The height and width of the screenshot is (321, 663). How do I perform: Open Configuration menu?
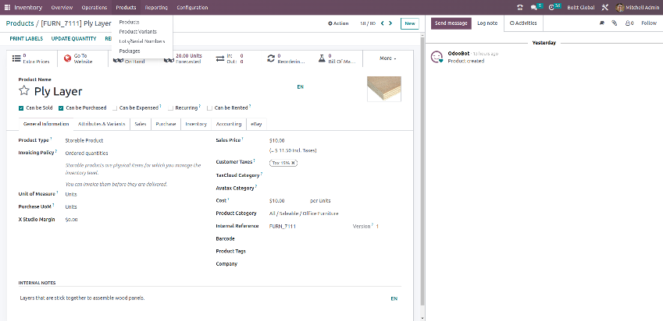[x=192, y=8]
